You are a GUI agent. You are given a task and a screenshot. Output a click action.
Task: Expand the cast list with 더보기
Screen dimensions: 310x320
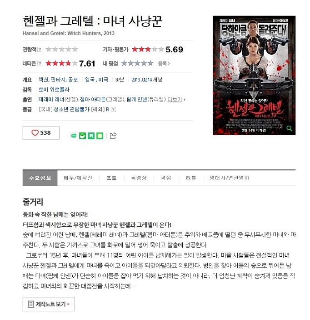176,100
